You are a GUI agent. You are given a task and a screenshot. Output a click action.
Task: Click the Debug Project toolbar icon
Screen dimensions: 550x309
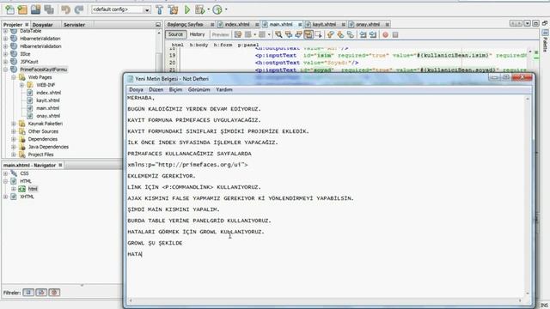coord(200,9)
